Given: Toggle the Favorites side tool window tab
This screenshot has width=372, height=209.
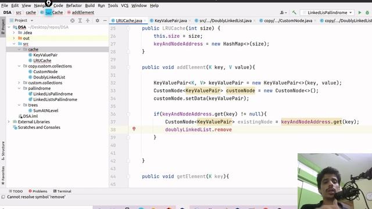Looking at the screenshot, I should [3, 175].
